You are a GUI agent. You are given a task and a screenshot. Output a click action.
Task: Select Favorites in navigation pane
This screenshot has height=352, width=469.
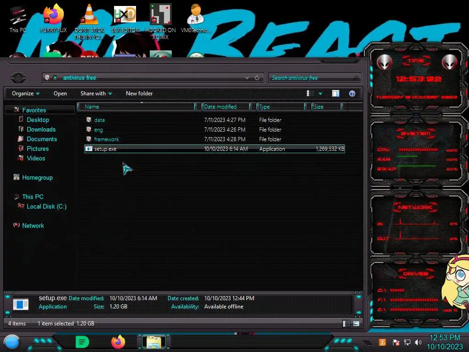[34, 110]
